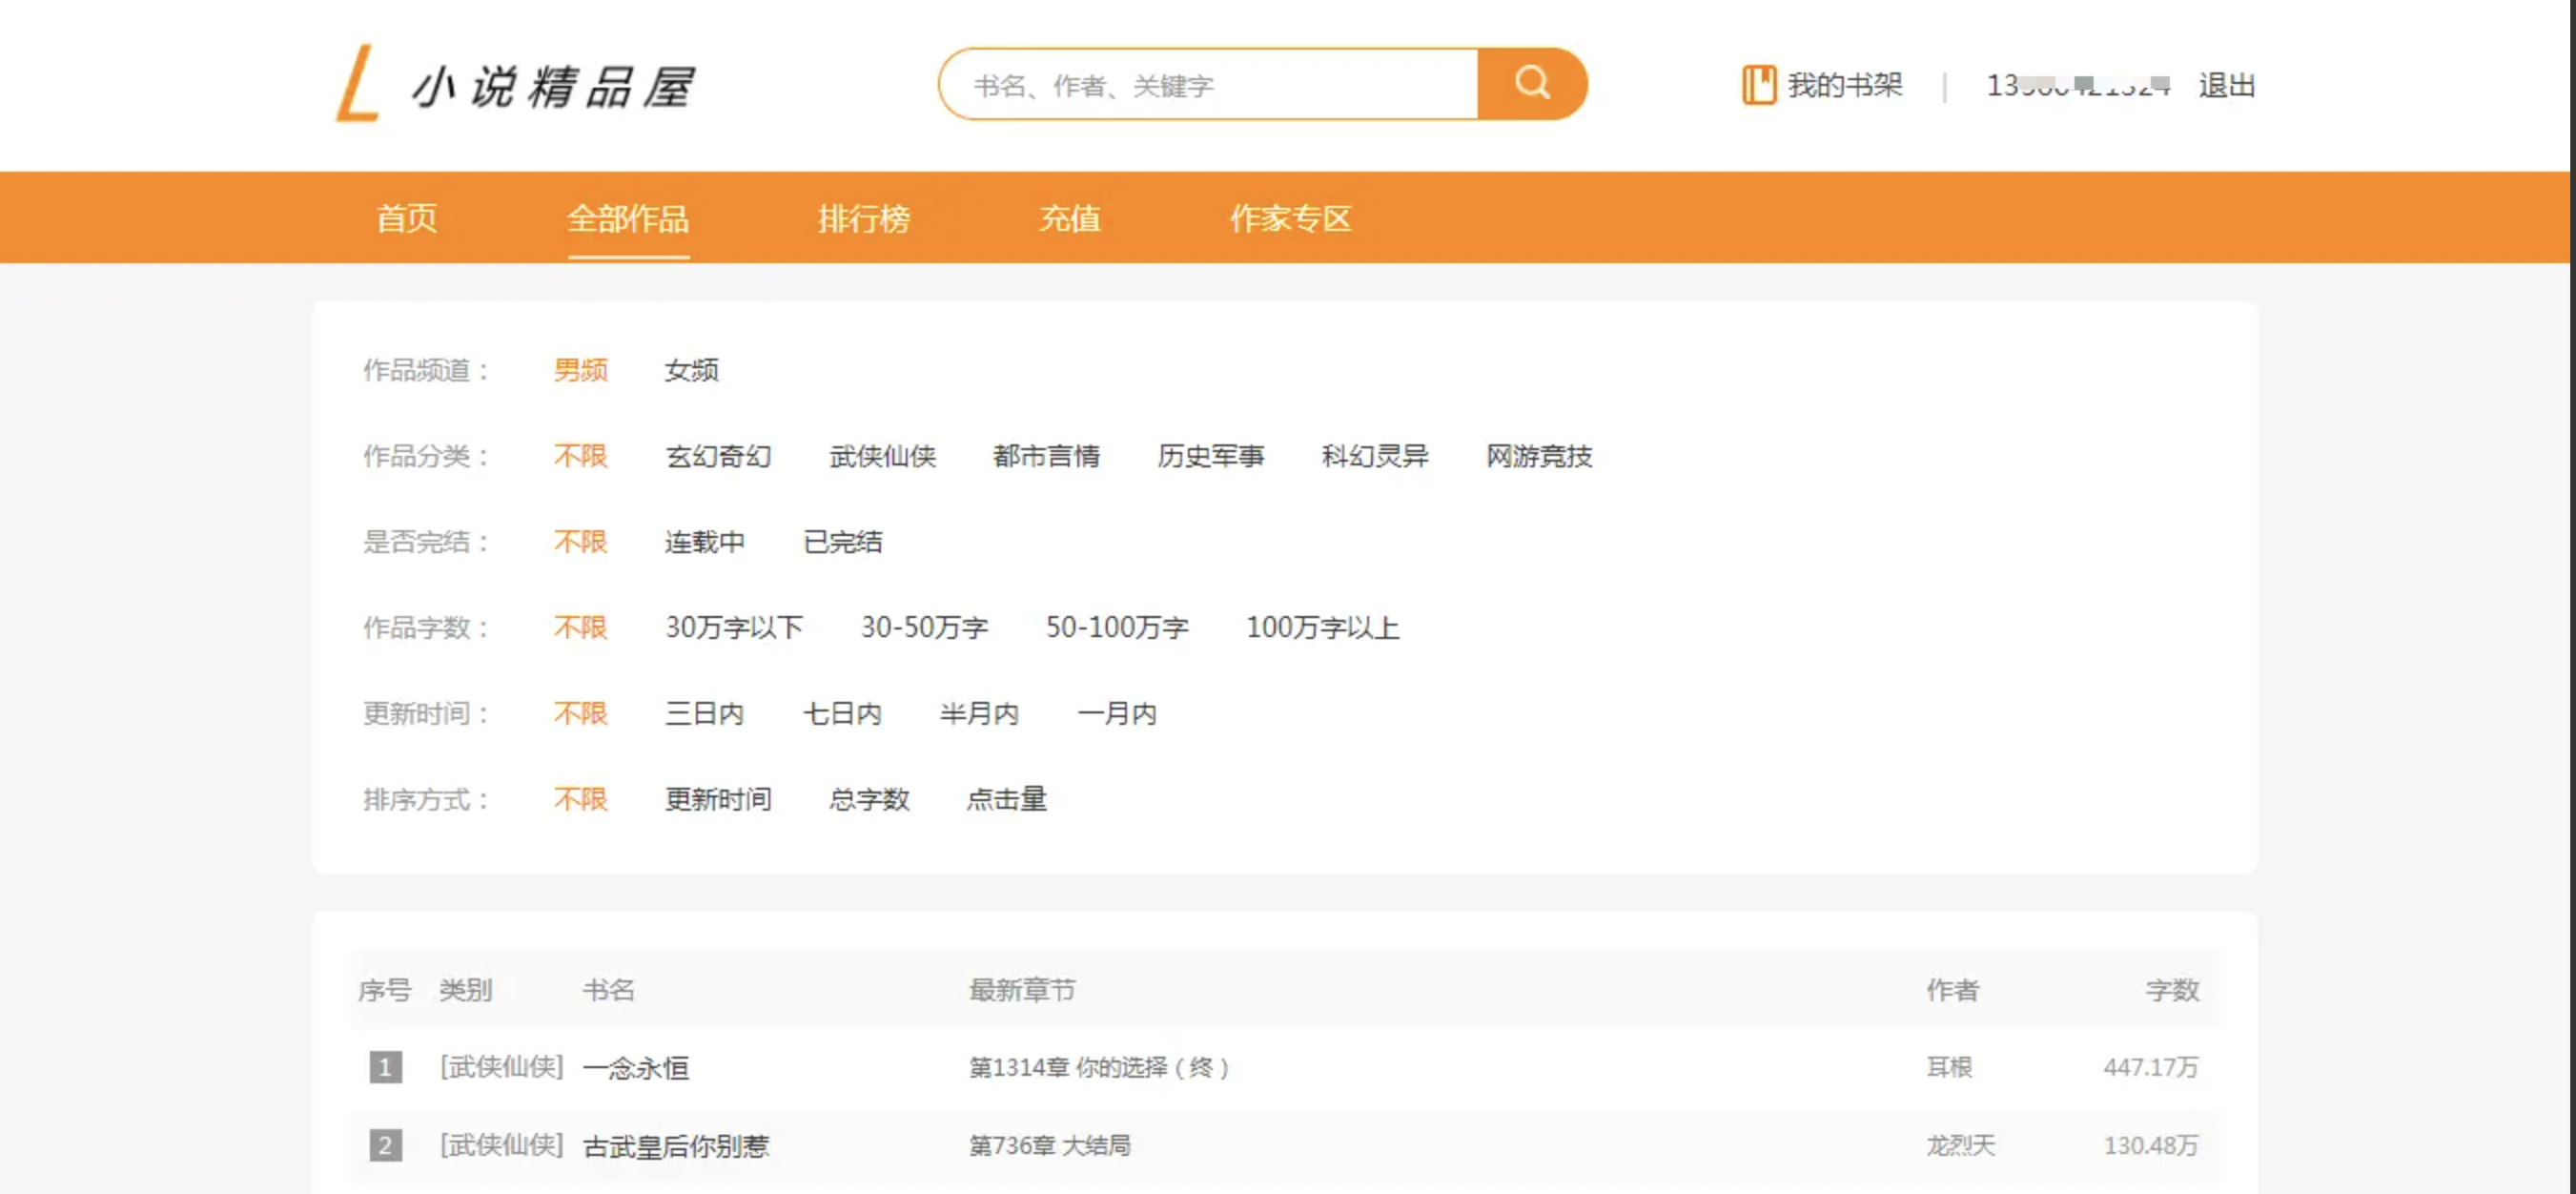
Task: Sort the list by 更新时间
Action: [x=718, y=800]
